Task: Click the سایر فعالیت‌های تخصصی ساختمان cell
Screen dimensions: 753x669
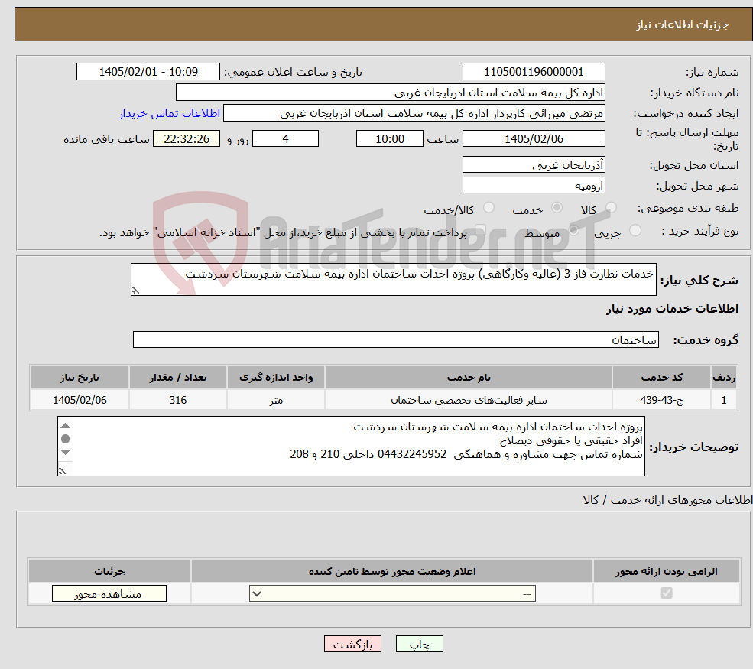Action: pyautogui.click(x=469, y=400)
